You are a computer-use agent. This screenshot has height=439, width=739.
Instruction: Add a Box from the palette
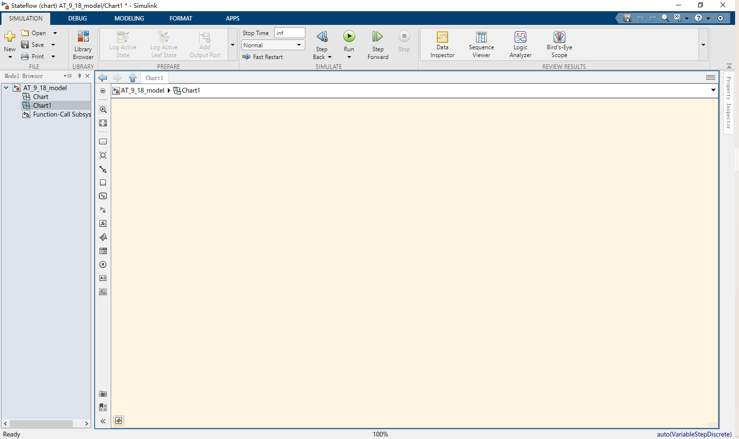103,182
